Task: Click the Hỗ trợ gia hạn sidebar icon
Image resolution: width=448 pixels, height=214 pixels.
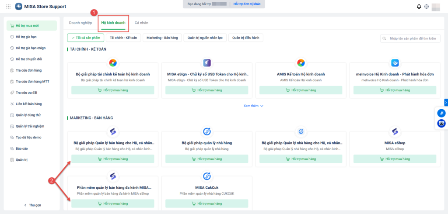Action: 12,37
